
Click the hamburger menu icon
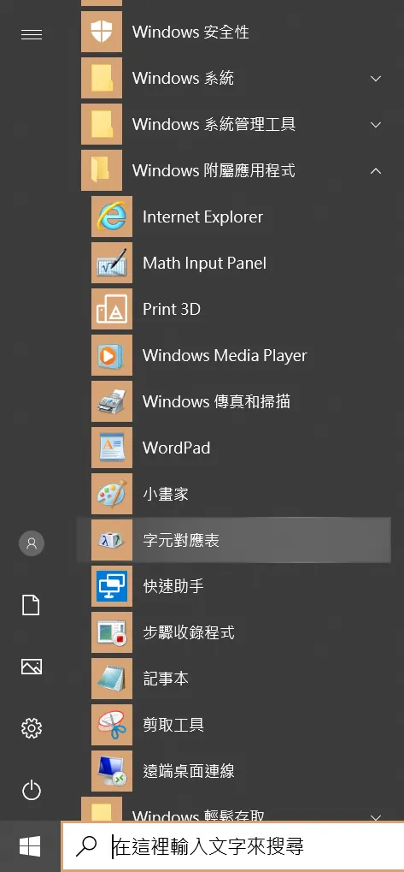click(31, 34)
